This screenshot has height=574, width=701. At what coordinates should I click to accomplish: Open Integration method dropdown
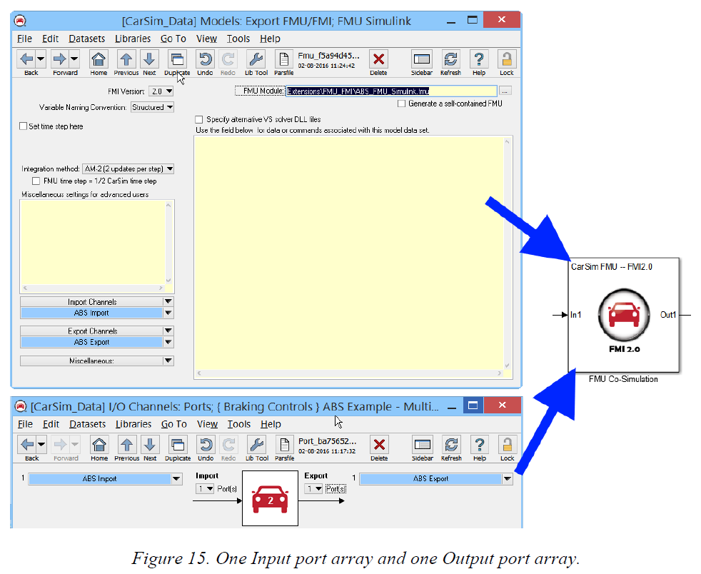point(128,169)
